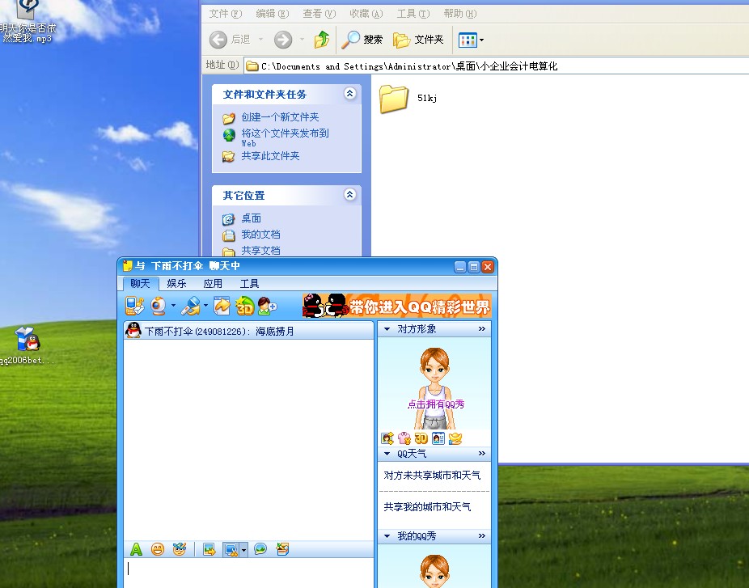This screenshot has width=749, height=588.
Task: Switch to the 工具 tab in QQ chat
Action: point(249,284)
